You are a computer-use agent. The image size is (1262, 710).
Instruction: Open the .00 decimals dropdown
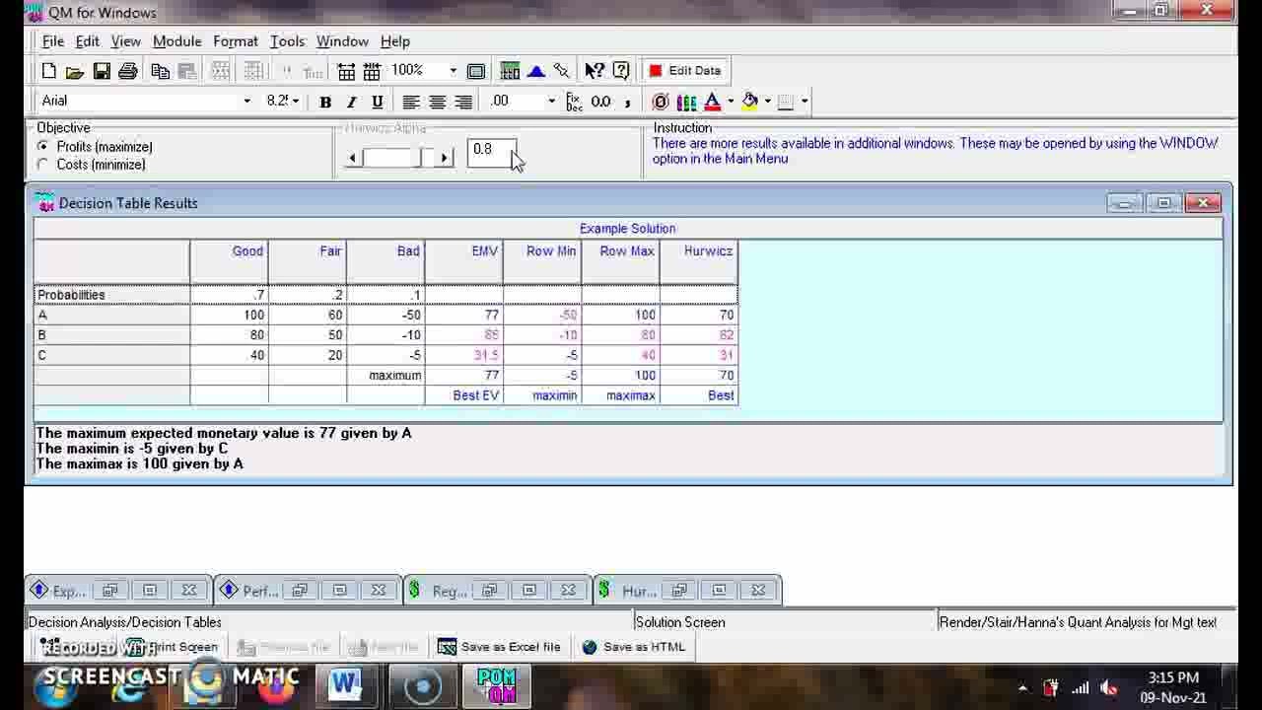tap(551, 102)
